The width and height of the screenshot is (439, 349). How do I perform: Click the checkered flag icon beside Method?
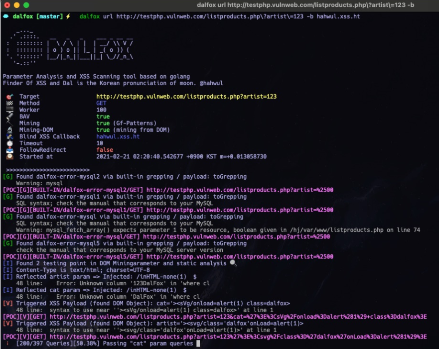coord(9,103)
